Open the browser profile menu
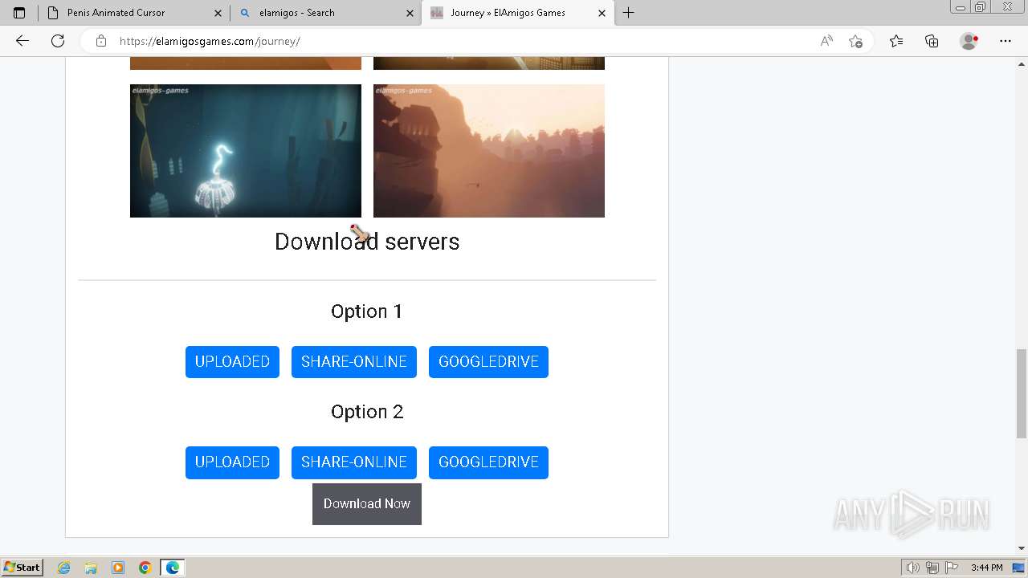The image size is (1028, 578). 969,41
